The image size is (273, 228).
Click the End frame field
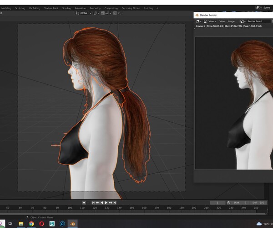pos(258,203)
